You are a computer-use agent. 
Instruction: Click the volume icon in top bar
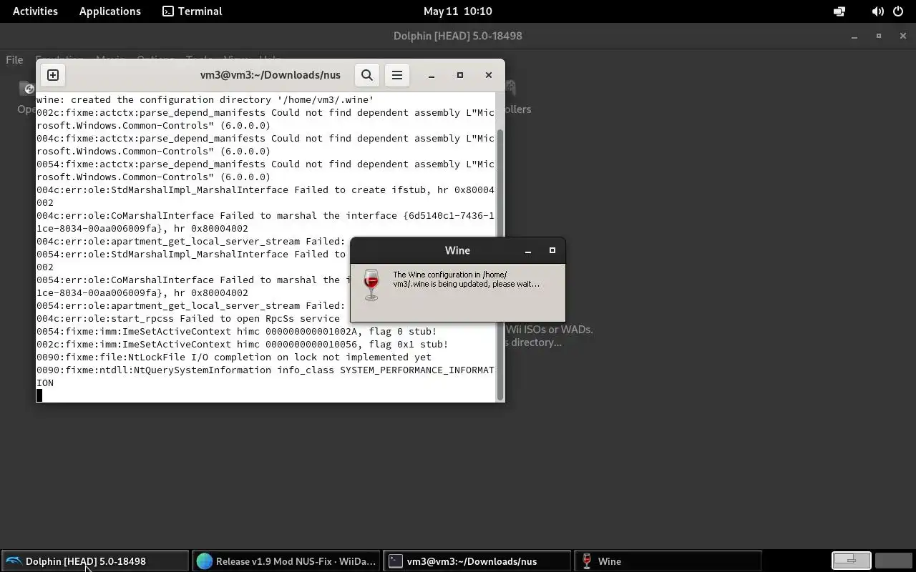[877, 11]
